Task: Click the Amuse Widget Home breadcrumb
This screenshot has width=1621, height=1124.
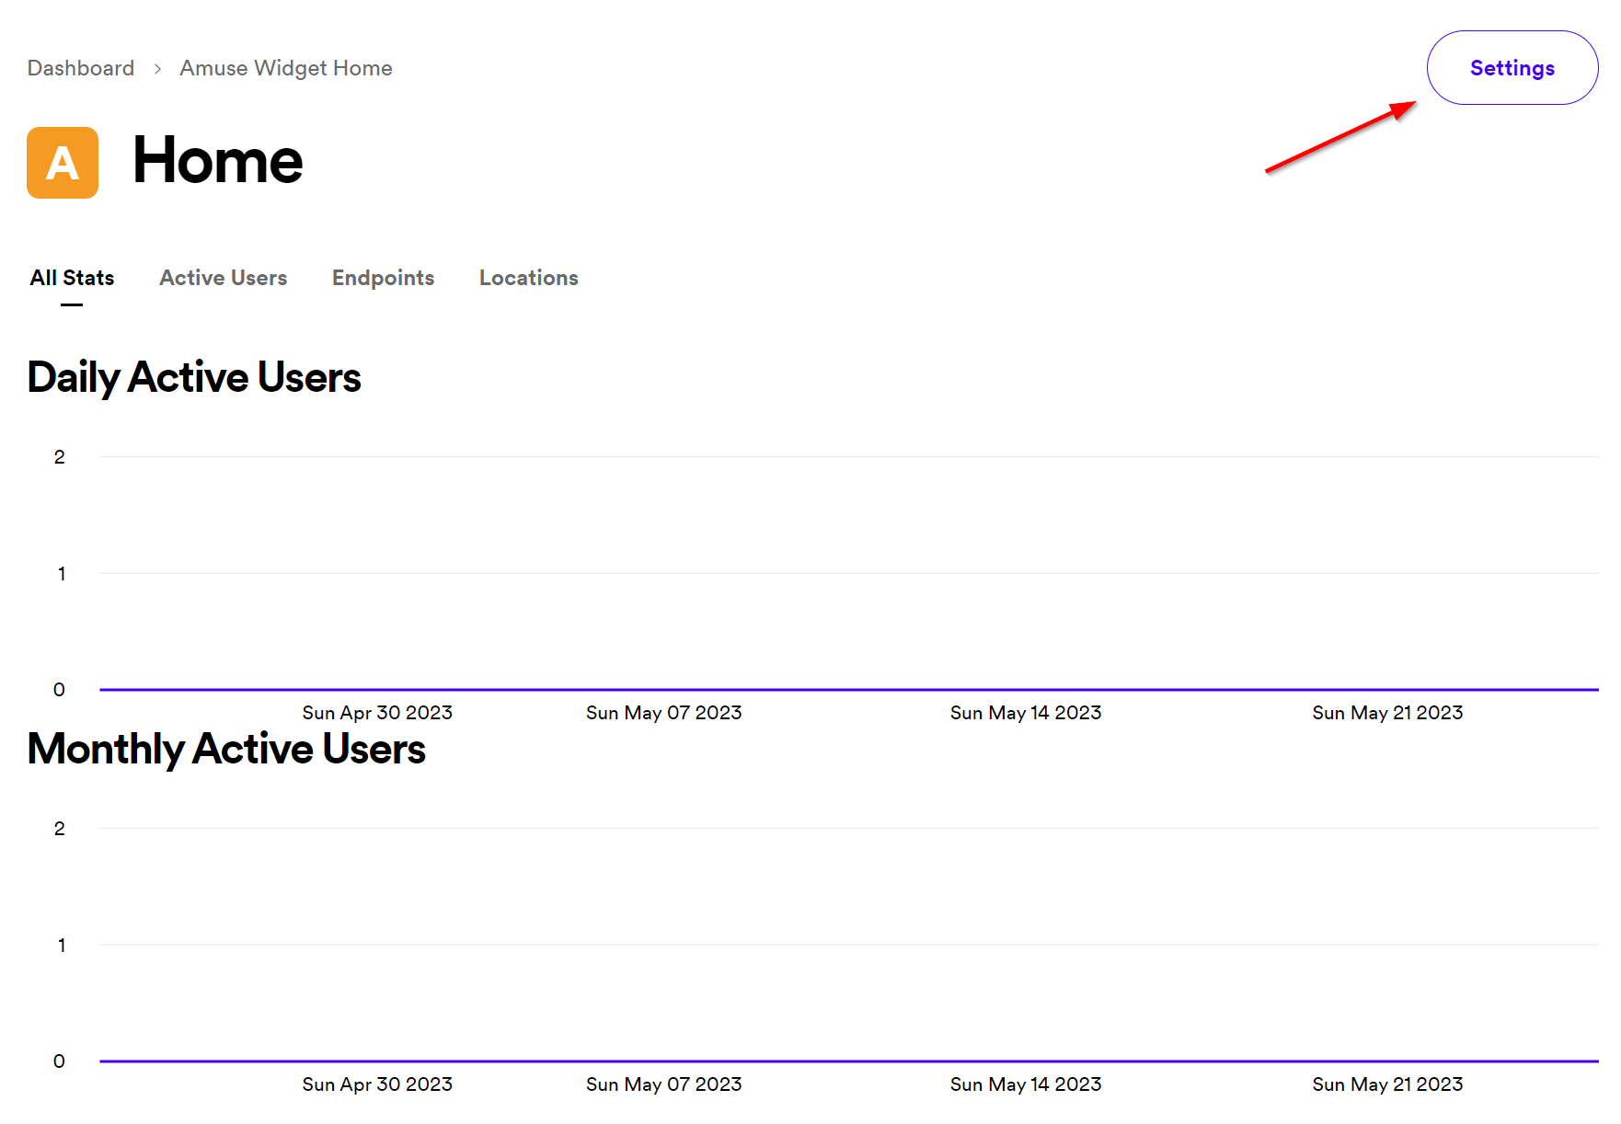Action: coord(285,68)
